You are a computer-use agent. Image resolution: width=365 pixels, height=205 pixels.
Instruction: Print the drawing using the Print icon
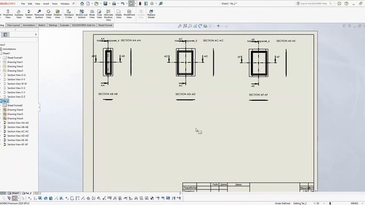(x=114, y=3)
